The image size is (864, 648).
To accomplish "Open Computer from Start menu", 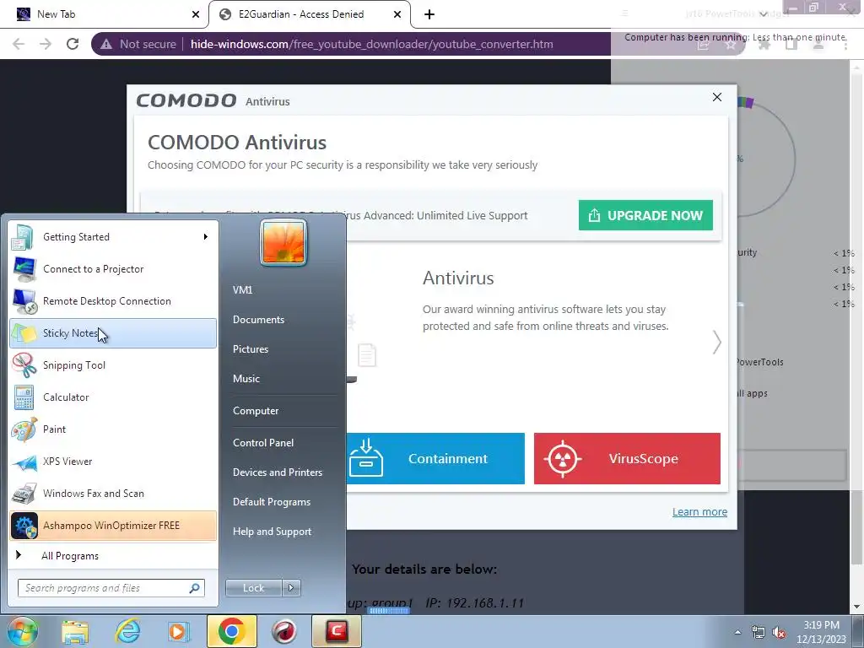I will 256,411.
